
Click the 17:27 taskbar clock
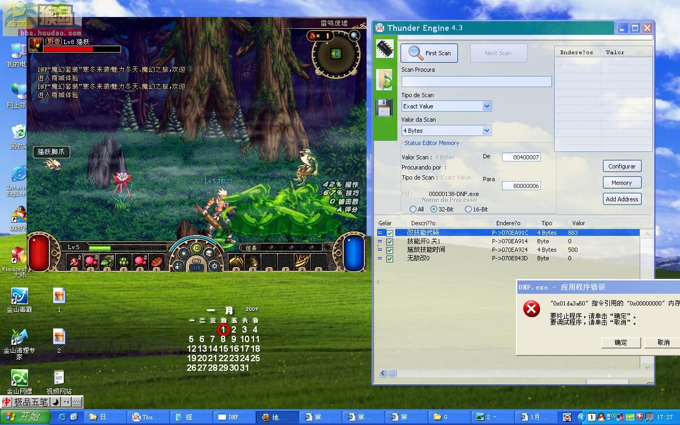665,417
